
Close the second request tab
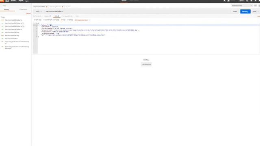63,7
